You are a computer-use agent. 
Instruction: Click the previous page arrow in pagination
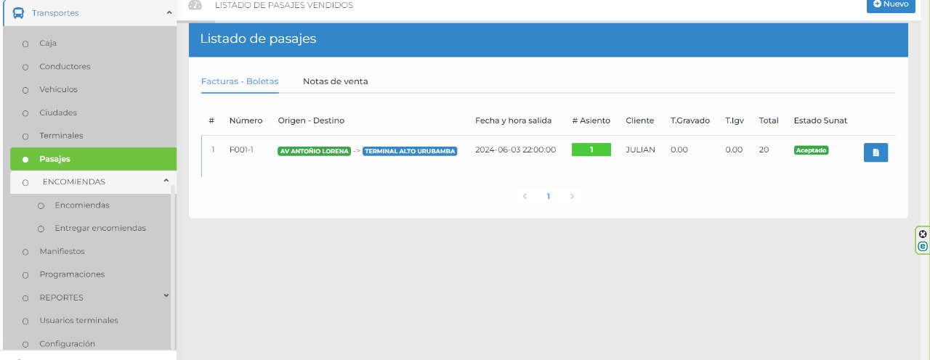[525, 197]
